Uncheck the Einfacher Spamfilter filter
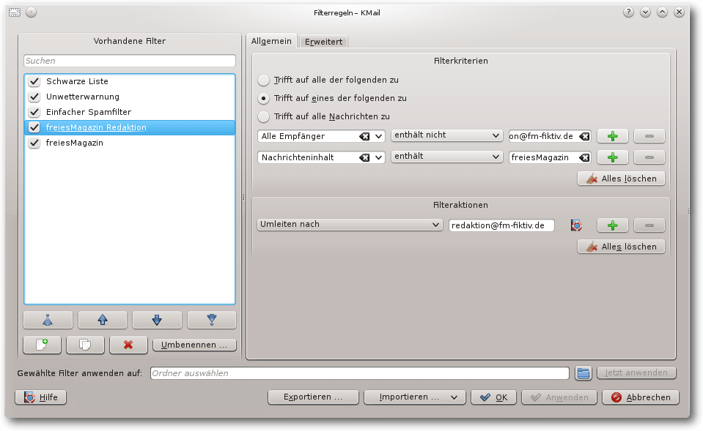The height and width of the screenshot is (431, 703). pyautogui.click(x=34, y=112)
